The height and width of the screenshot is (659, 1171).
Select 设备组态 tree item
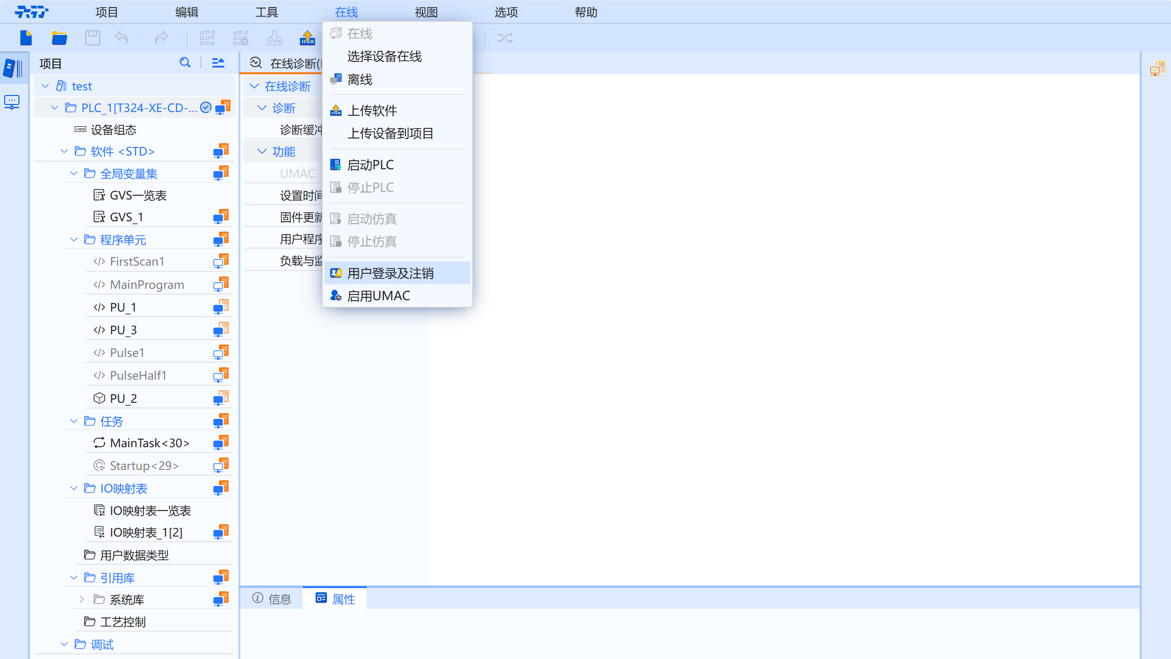113,130
